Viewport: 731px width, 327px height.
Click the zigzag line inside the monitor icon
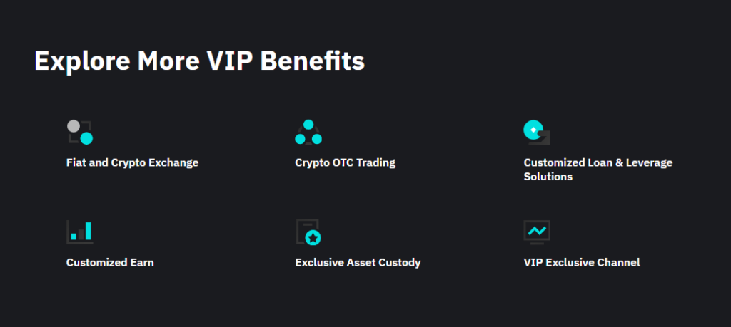537,230
